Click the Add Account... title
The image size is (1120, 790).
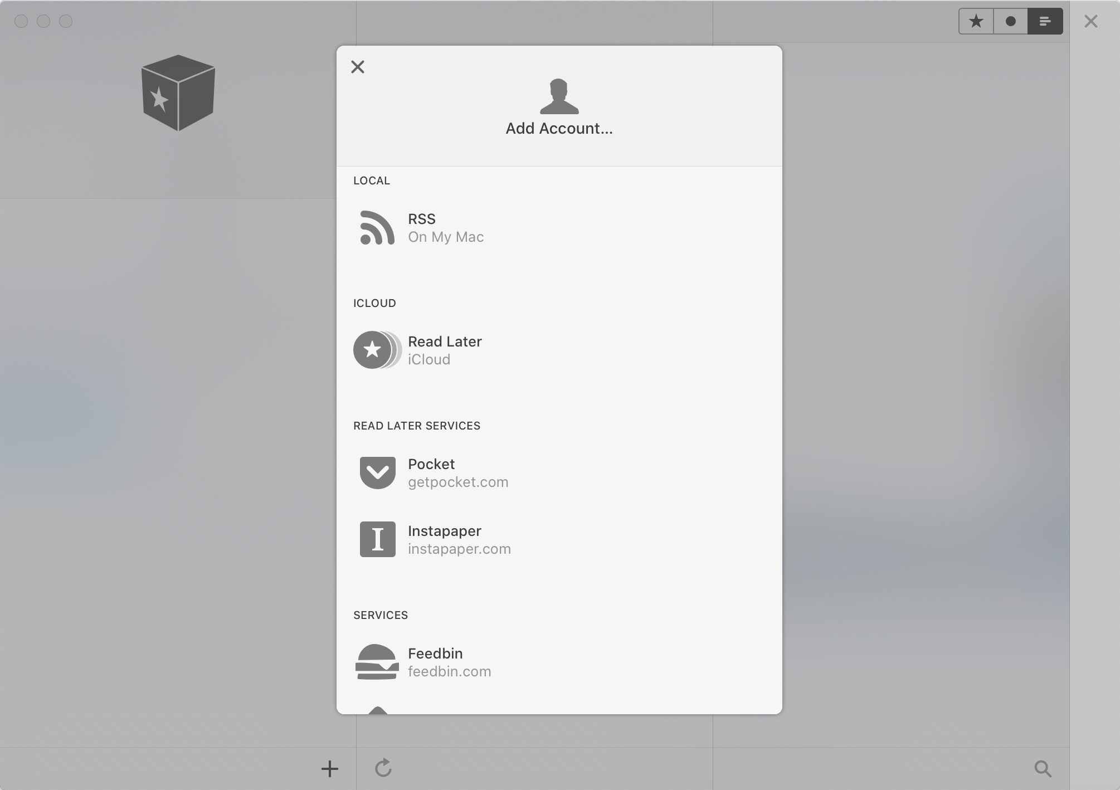point(559,129)
